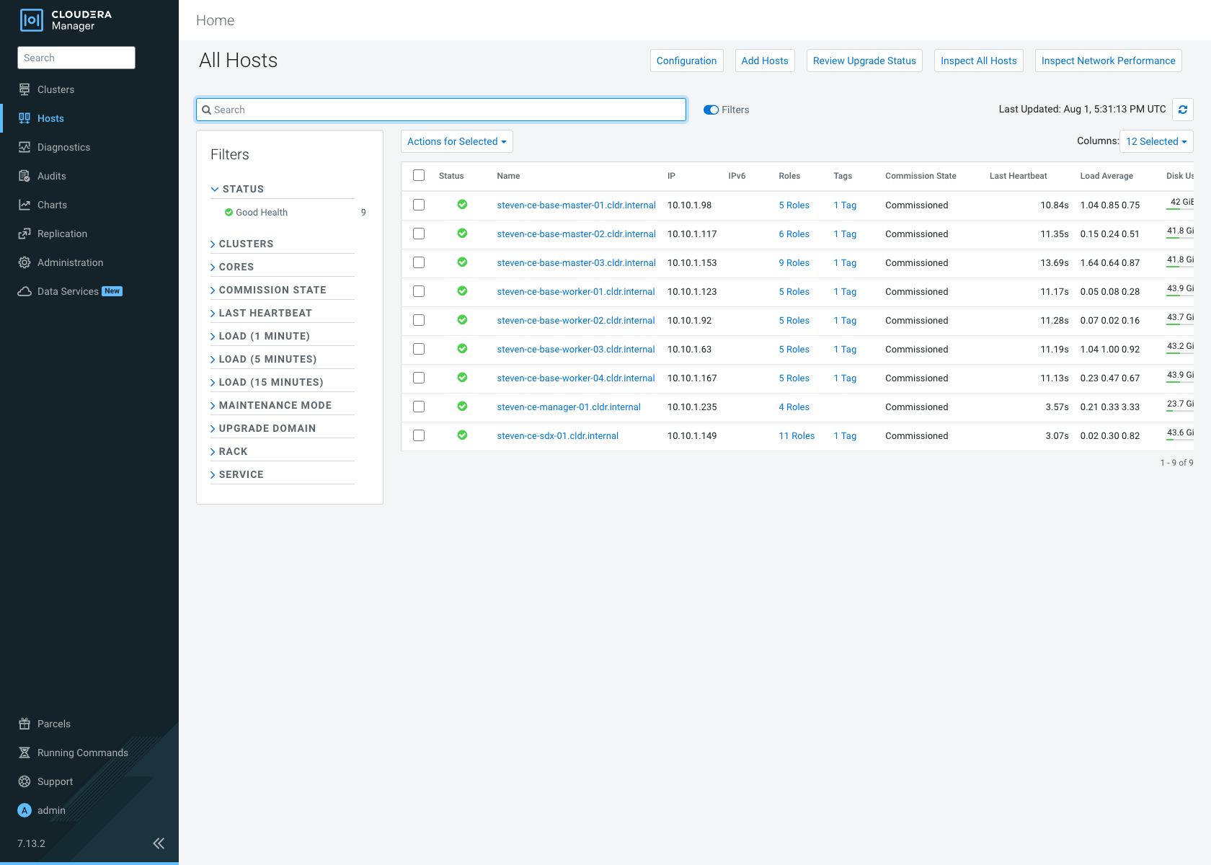Open the Columns 12 Selected dropdown
1211x865 pixels.
point(1156,141)
